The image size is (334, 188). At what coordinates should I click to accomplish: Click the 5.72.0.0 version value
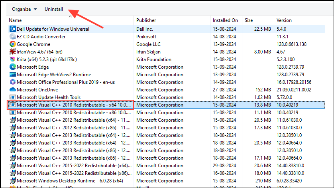284,97
